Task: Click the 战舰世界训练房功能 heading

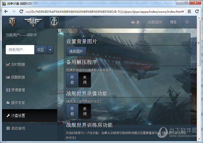Action: click(89, 125)
